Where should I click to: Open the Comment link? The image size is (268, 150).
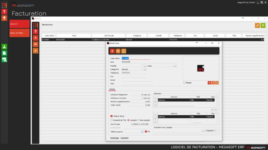[125, 138]
